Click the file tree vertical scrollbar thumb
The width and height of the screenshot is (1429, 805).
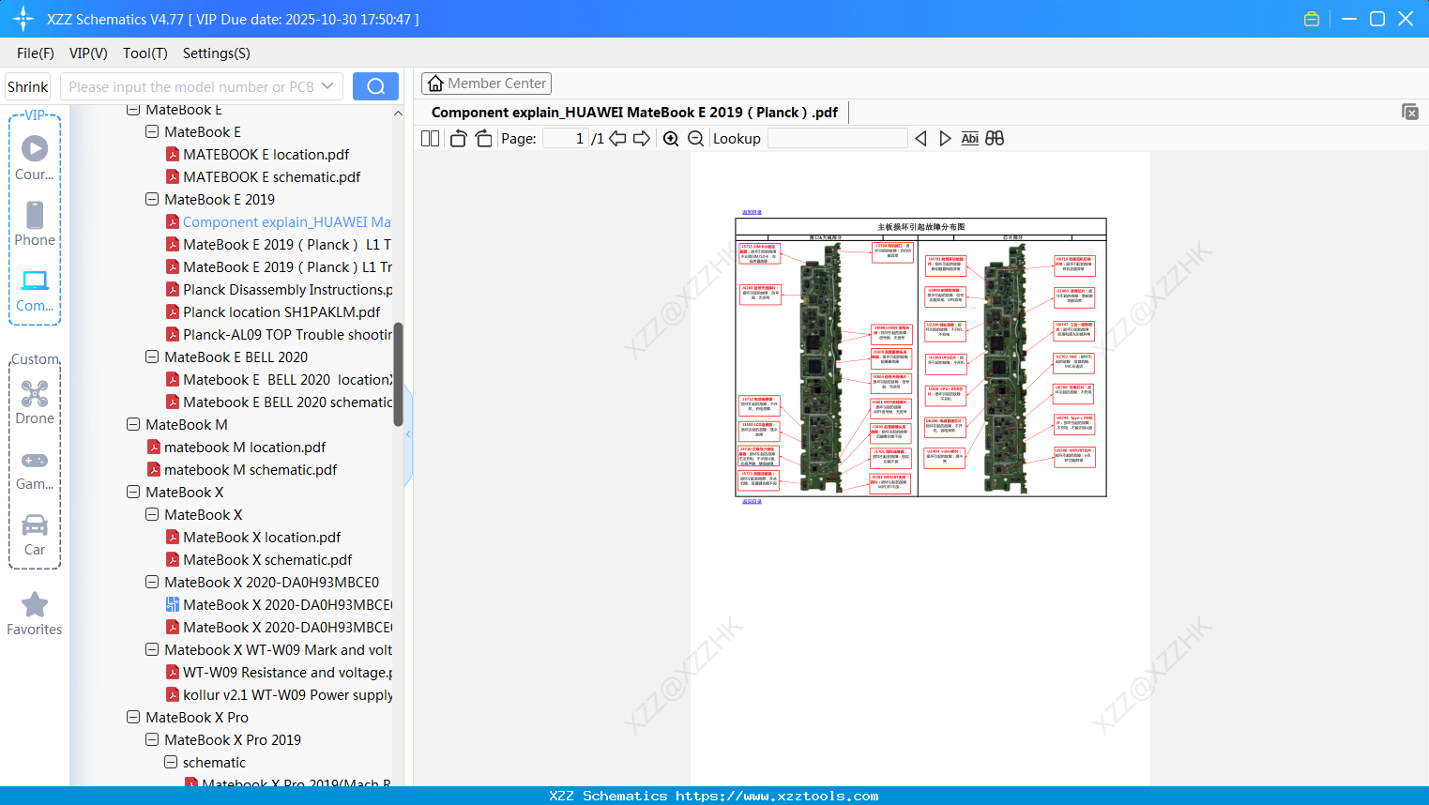point(398,374)
